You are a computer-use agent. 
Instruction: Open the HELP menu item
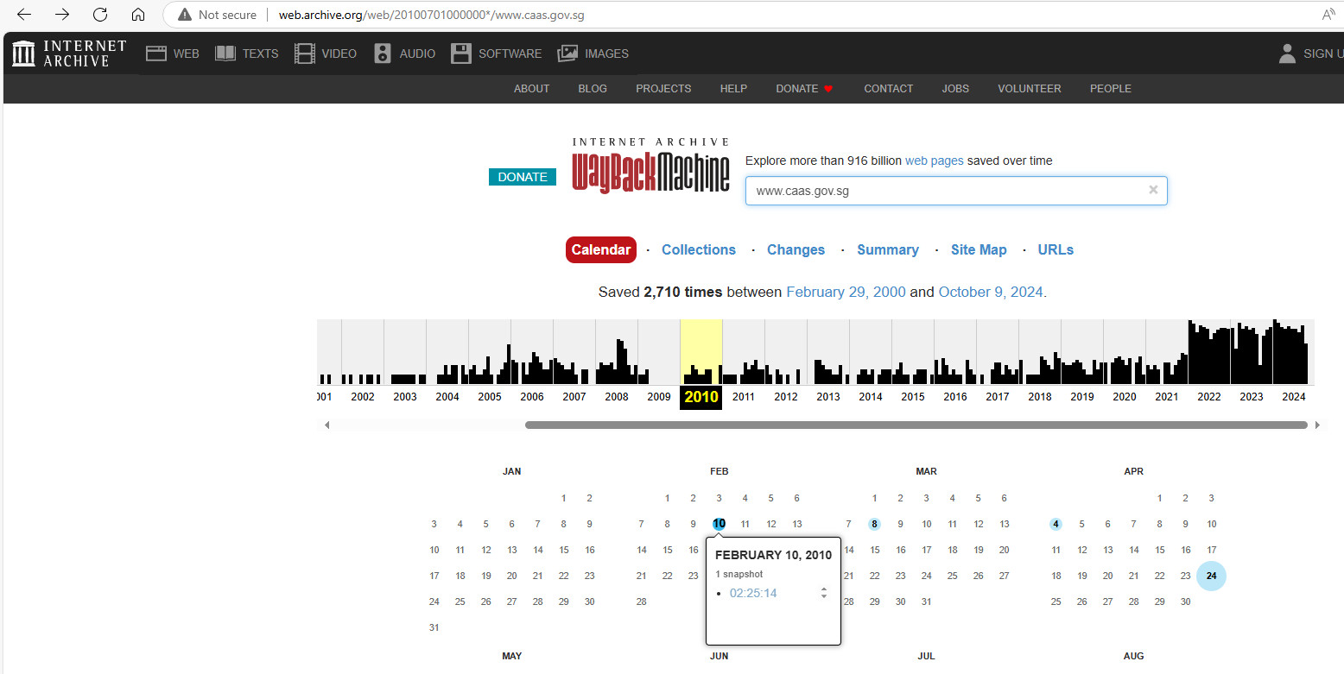pos(733,88)
